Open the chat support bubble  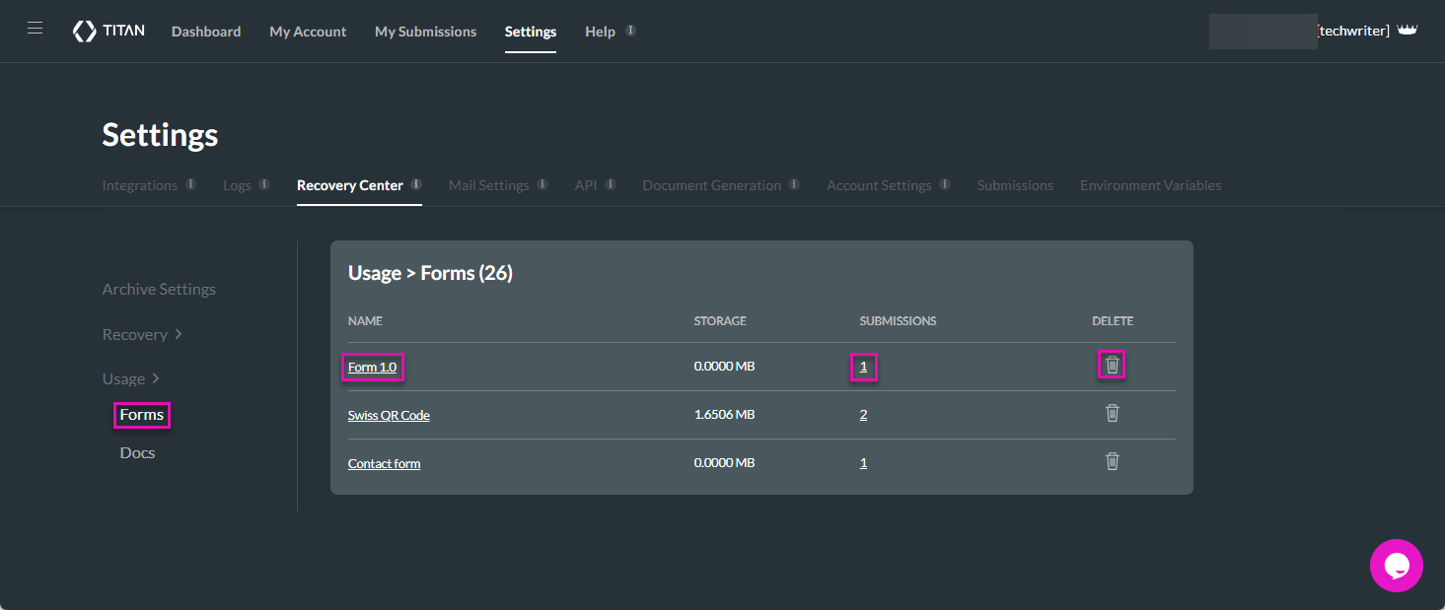1397,565
